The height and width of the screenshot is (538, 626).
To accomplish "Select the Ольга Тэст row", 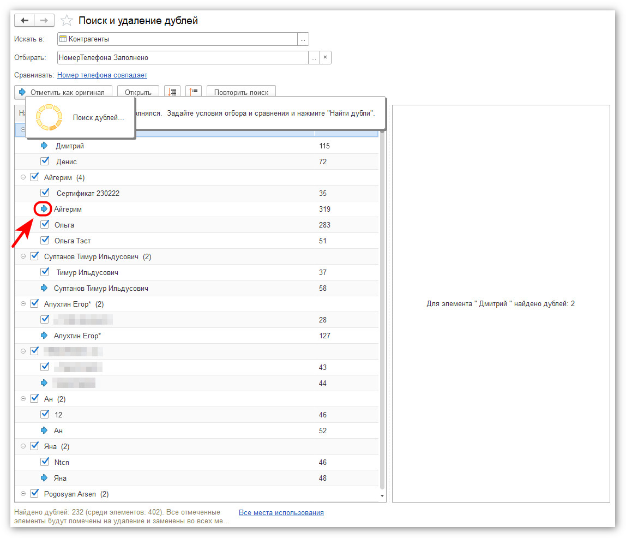I will point(196,241).
